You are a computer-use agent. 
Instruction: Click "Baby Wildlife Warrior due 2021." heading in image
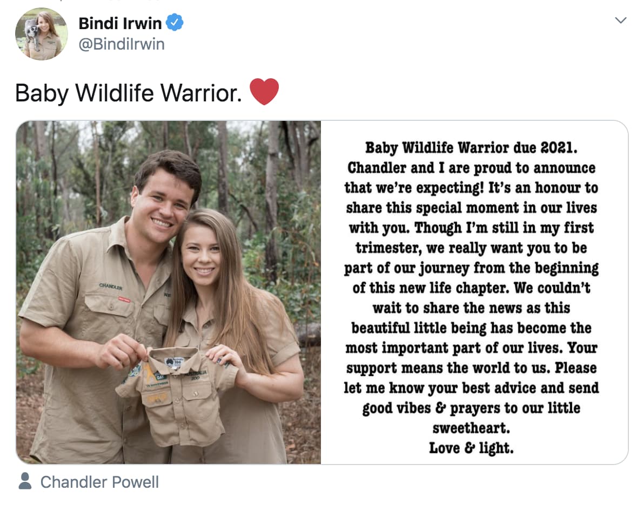[471, 147]
